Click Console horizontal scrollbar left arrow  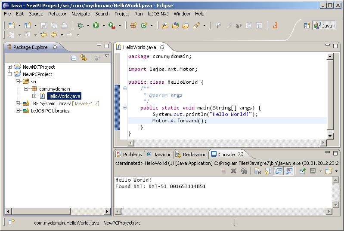pos(118,212)
